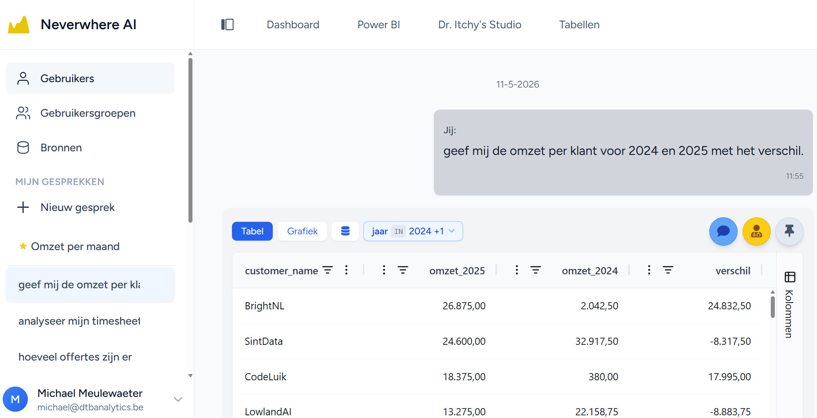Open filter icon for verschil column

668,270
